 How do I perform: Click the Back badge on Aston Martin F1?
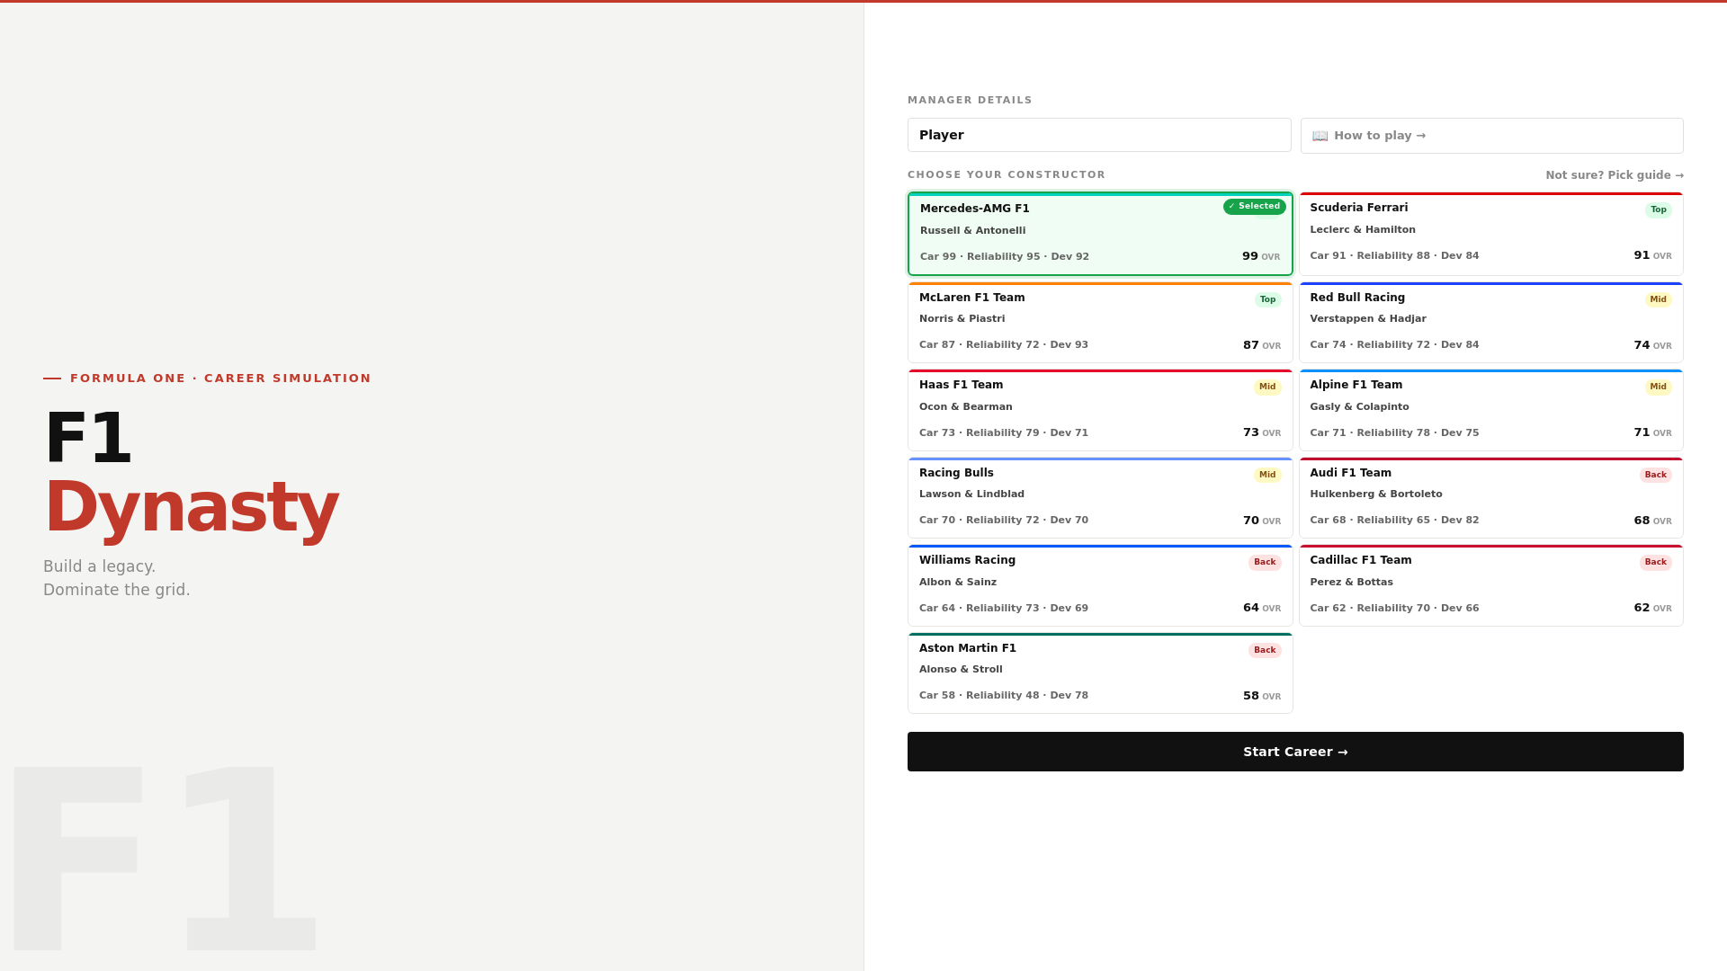(1265, 650)
